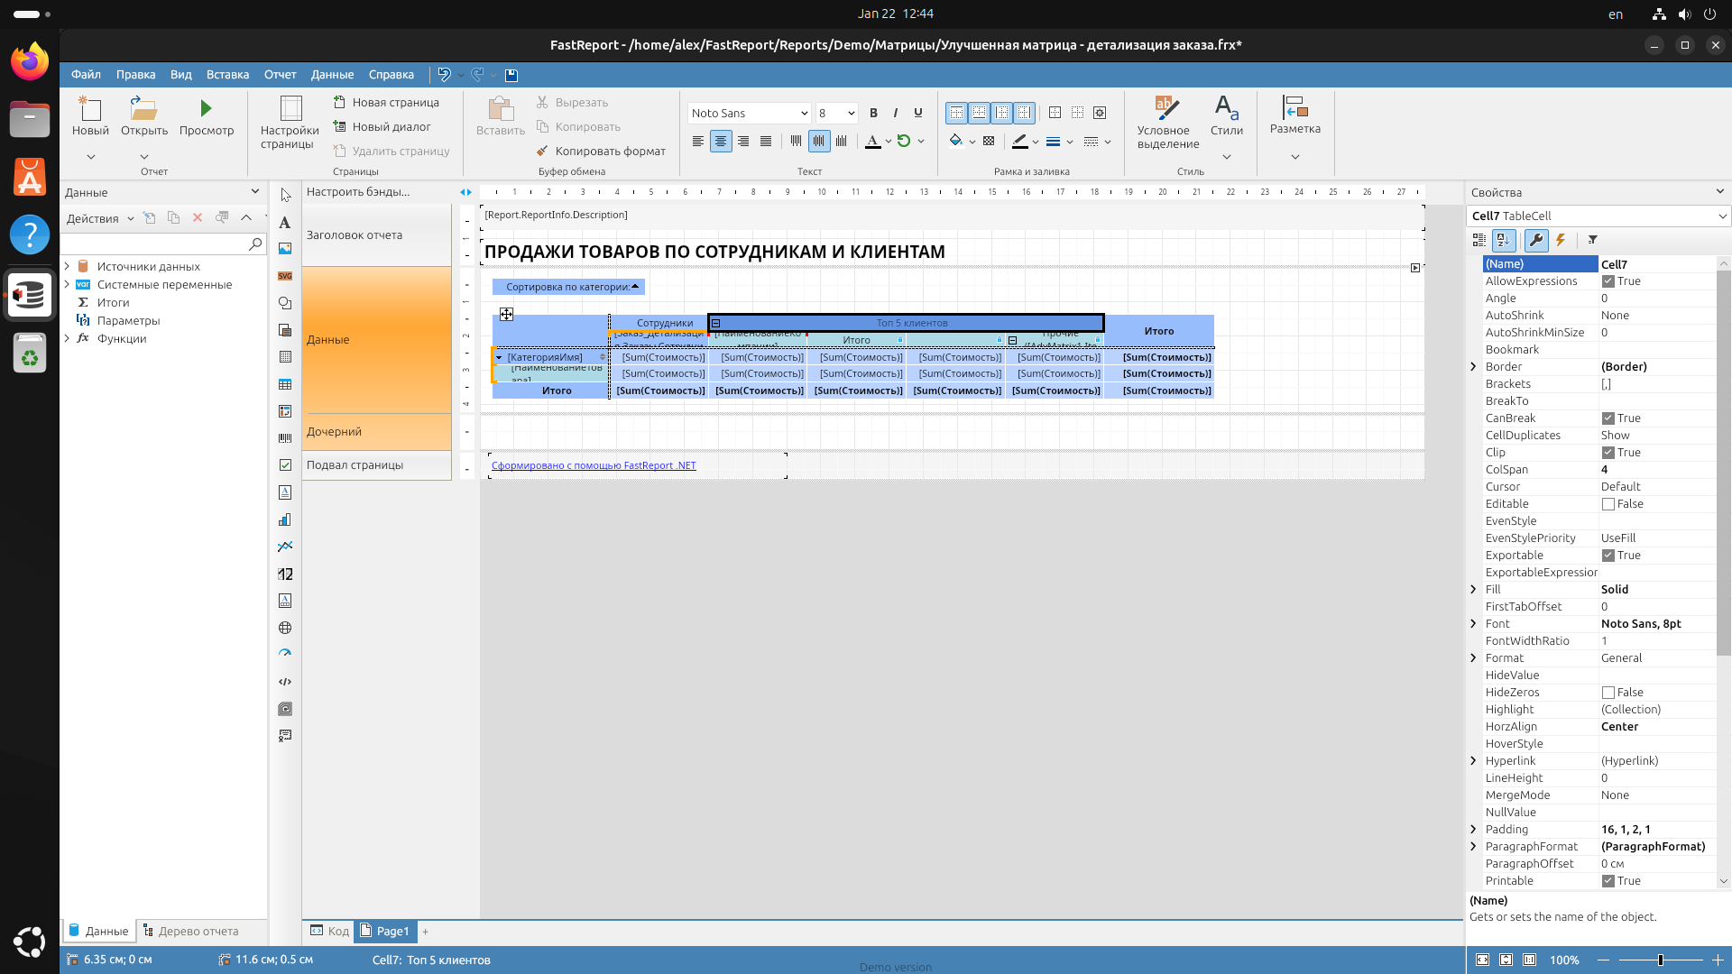Click the Save icon in quick toolbar
The width and height of the screenshot is (1732, 974).
point(511,75)
